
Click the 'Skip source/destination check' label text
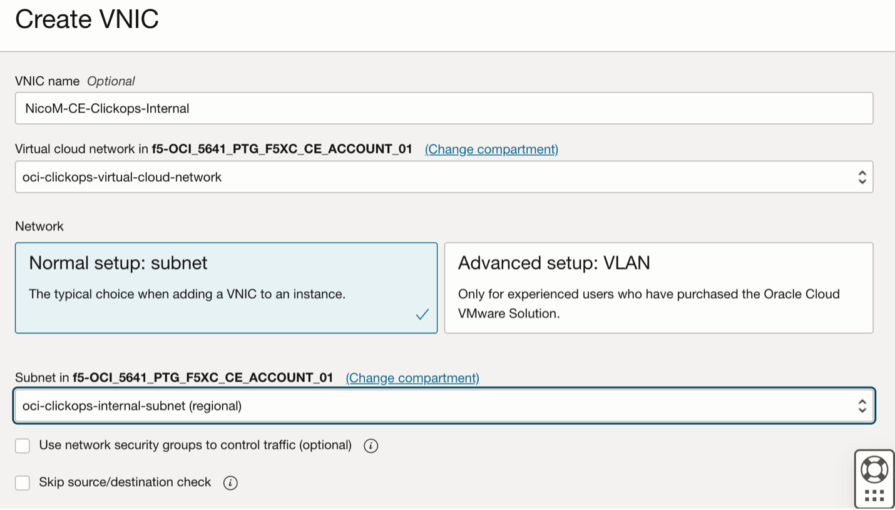click(125, 482)
